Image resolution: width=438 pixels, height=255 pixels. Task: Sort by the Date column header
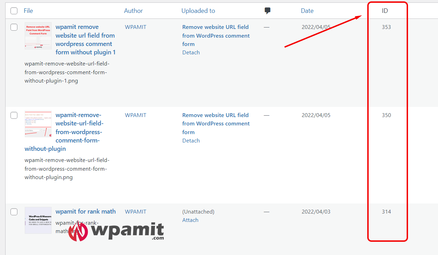pyautogui.click(x=307, y=11)
